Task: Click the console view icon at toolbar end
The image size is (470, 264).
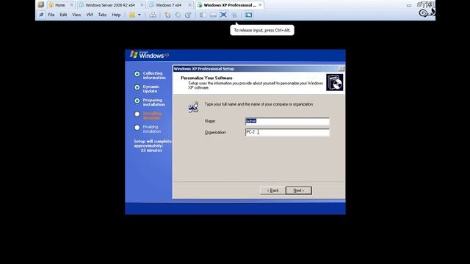Action: tap(248, 15)
